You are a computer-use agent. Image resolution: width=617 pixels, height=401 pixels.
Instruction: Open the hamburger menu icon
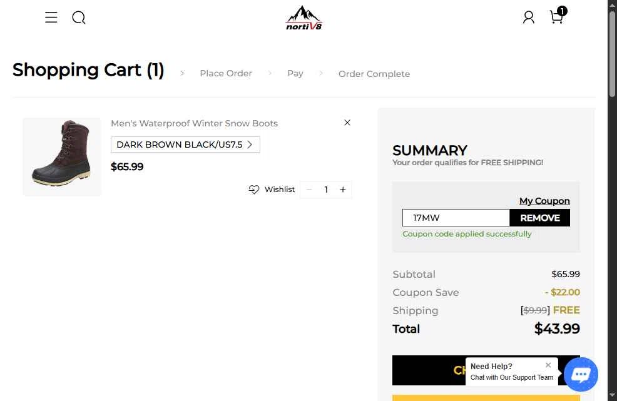(x=51, y=18)
